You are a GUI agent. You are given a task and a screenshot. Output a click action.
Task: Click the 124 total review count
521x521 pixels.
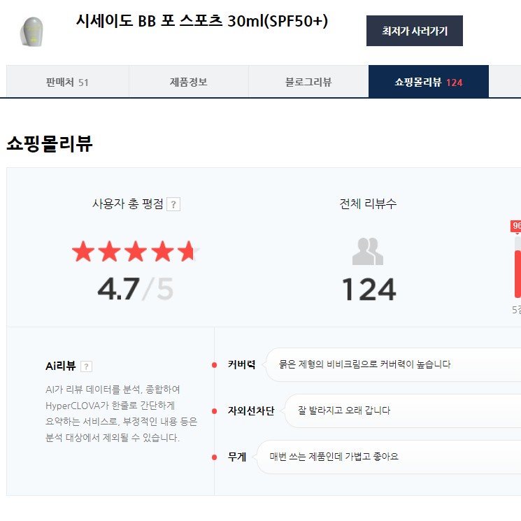(368, 289)
